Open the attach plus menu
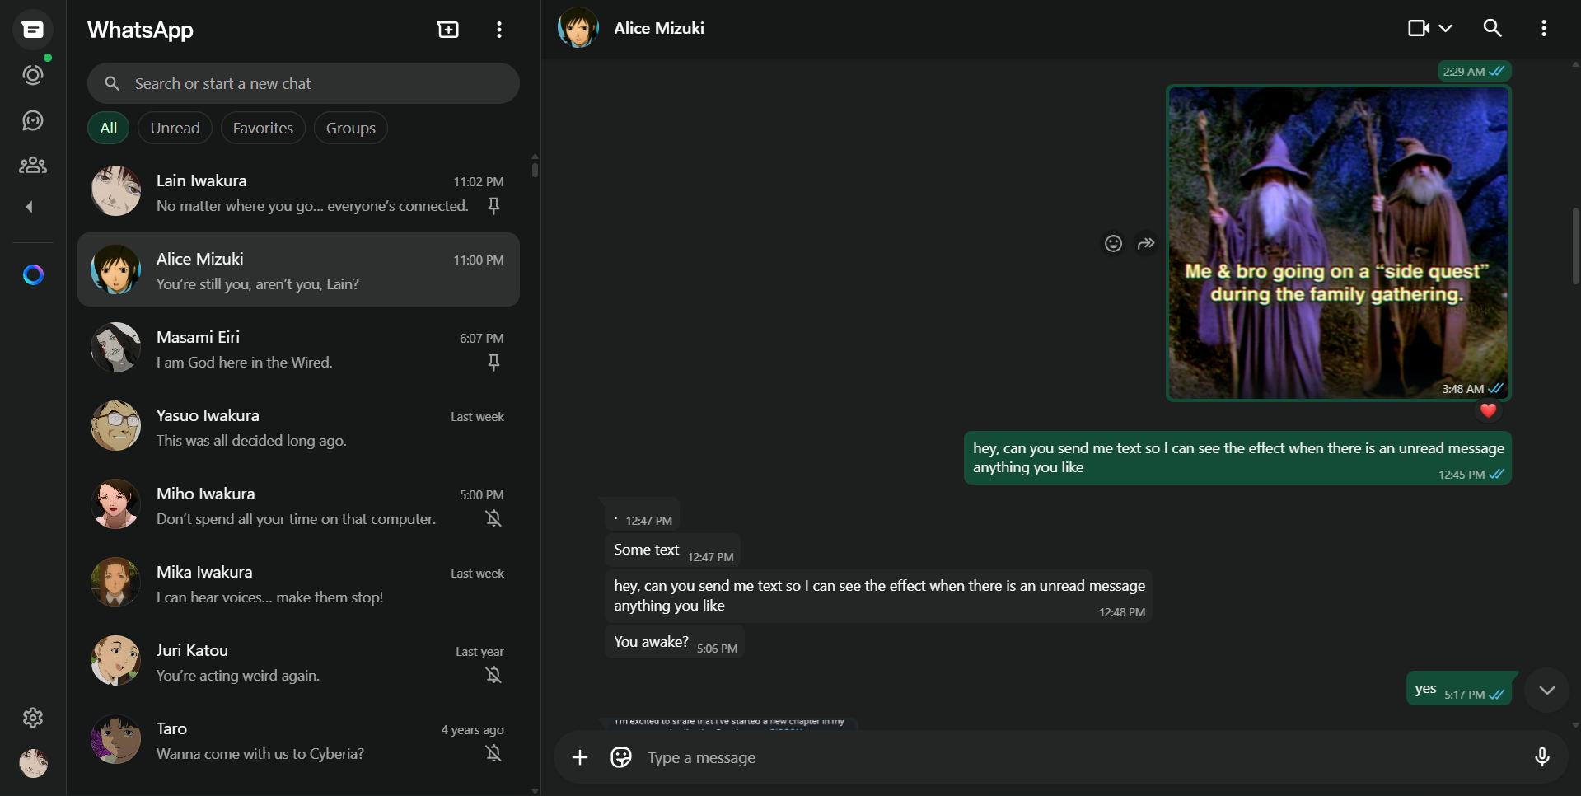This screenshot has width=1581, height=796. (580, 757)
